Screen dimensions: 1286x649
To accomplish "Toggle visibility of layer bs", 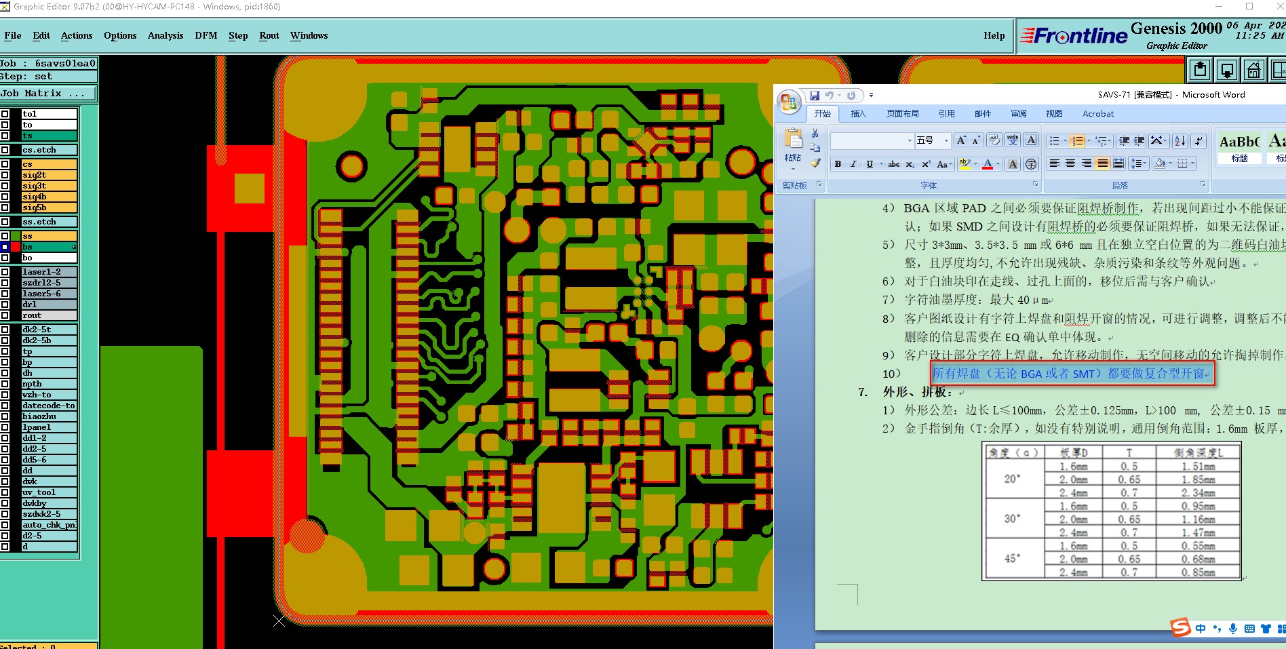I will (x=5, y=247).
